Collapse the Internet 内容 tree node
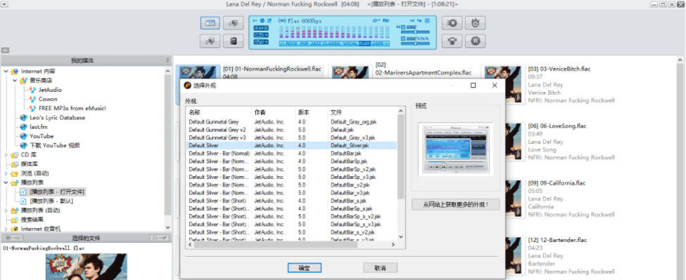The height and width of the screenshot is (280, 686). tap(6, 71)
